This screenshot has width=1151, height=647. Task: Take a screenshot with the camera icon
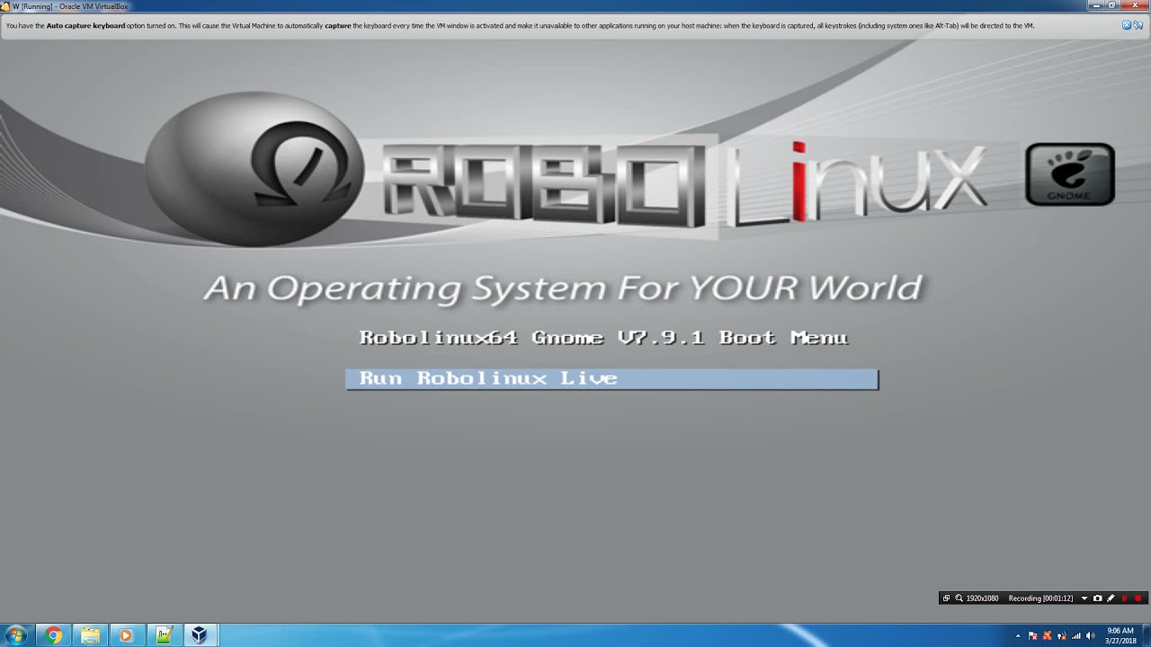pyautogui.click(x=1097, y=598)
